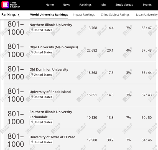Open the News menu item
Image resolution: width=158 pixels, height=150 pixels.
[x=67, y=5]
